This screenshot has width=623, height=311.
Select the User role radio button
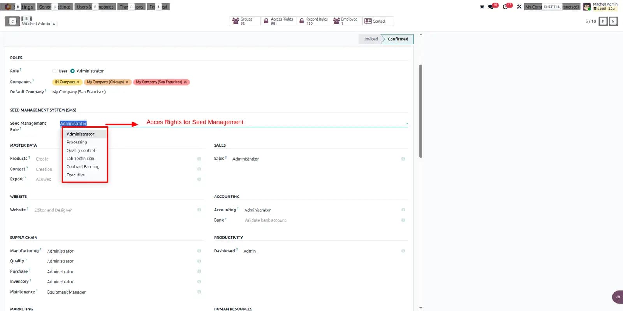point(54,71)
